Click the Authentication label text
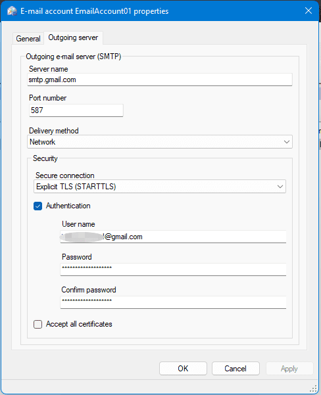 point(68,206)
